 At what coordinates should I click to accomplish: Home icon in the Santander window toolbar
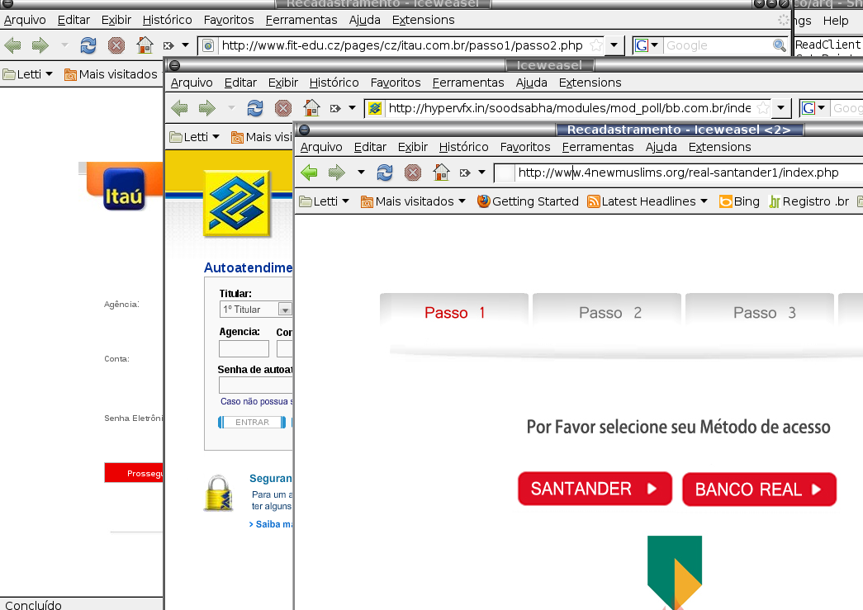click(x=441, y=173)
